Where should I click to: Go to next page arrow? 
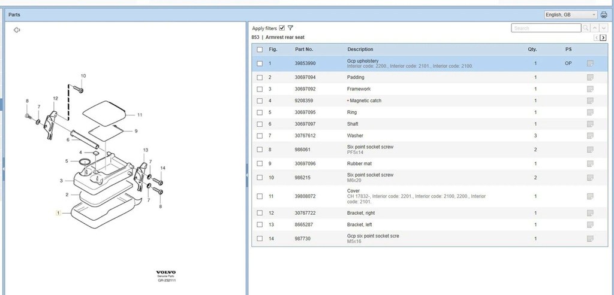603,38
